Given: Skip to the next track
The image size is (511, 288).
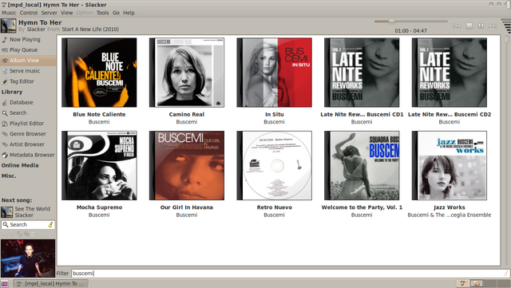Looking at the screenshot, I should (x=493, y=26).
